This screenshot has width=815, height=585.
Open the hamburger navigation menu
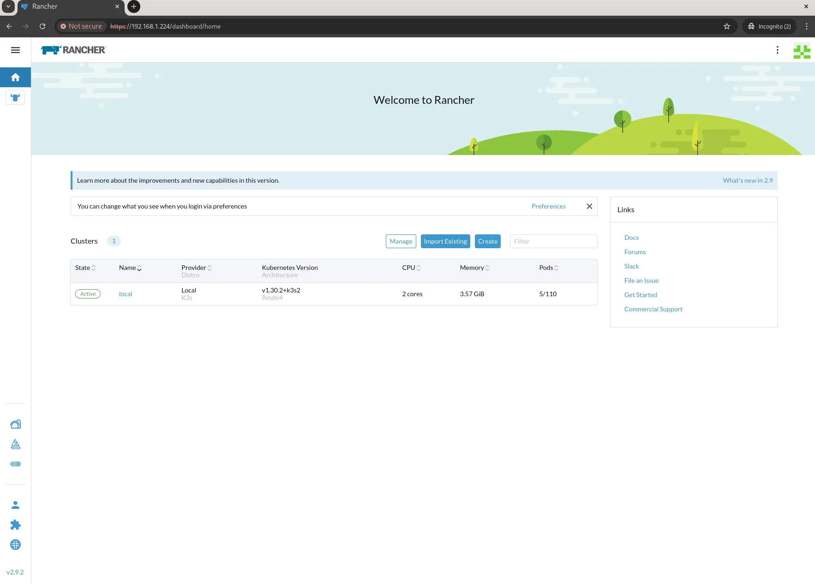pyautogui.click(x=15, y=50)
